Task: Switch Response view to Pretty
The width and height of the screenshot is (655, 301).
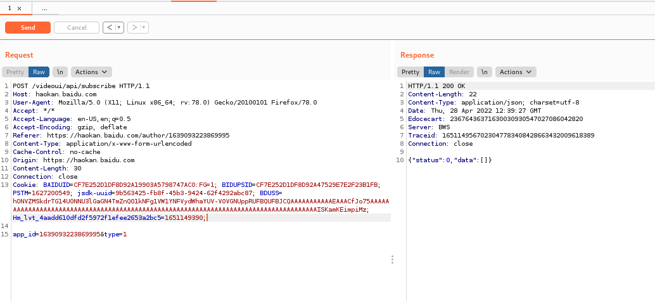Action: [410, 72]
